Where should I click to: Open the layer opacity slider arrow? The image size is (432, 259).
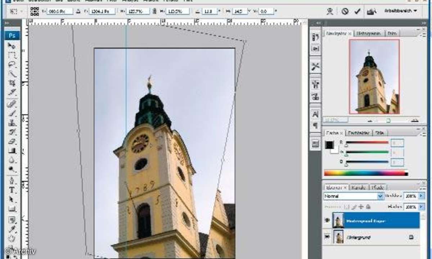coord(421,196)
